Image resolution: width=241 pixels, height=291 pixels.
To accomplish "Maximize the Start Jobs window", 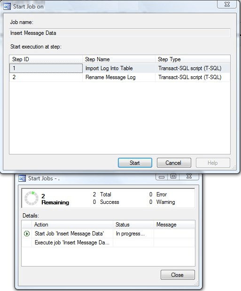I will 173,176.
